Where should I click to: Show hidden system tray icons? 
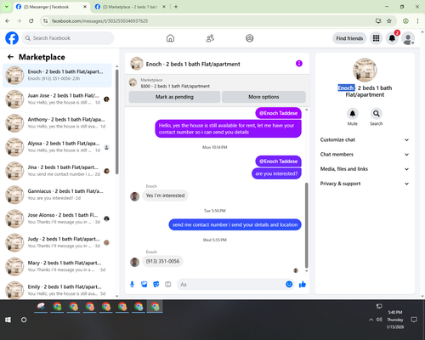tap(371, 320)
